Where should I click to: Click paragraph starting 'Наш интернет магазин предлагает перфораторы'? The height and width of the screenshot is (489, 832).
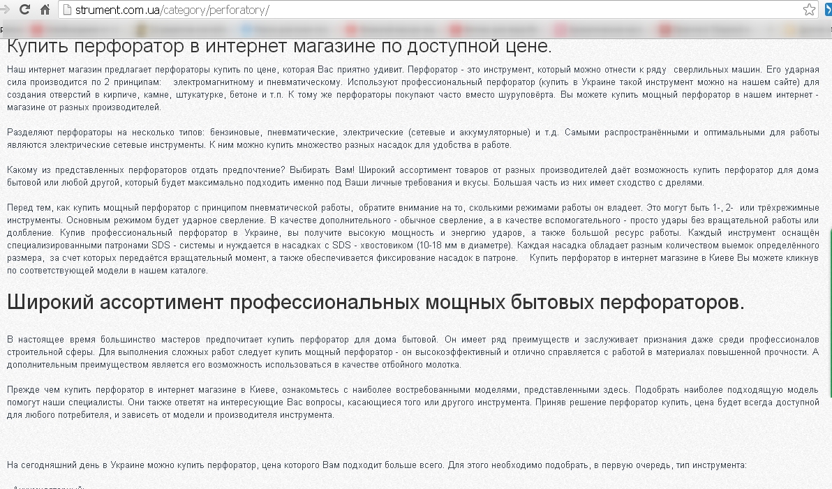tap(413, 88)
